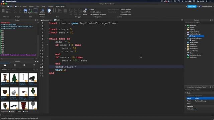Click the undo arrow in quick access bar
214x120 pixels.
click(x=11, y=6)
